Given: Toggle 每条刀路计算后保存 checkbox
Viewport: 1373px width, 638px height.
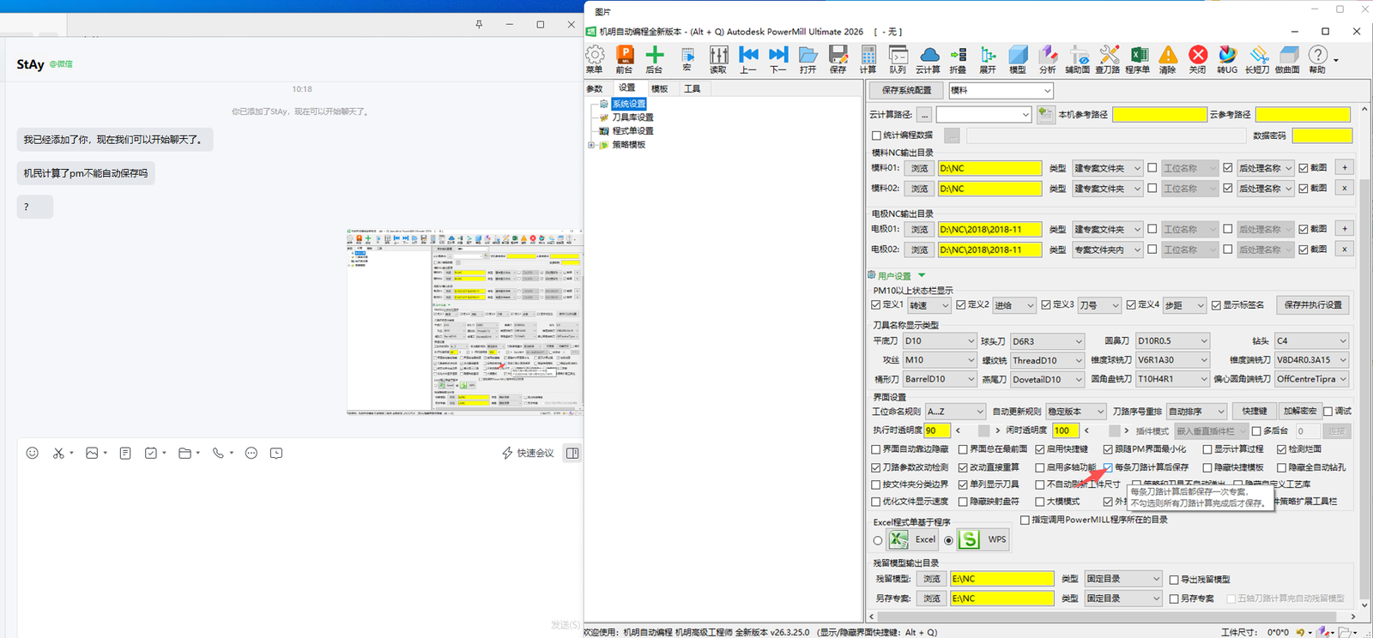Looking at the screenshot, I should (1108, 467).
